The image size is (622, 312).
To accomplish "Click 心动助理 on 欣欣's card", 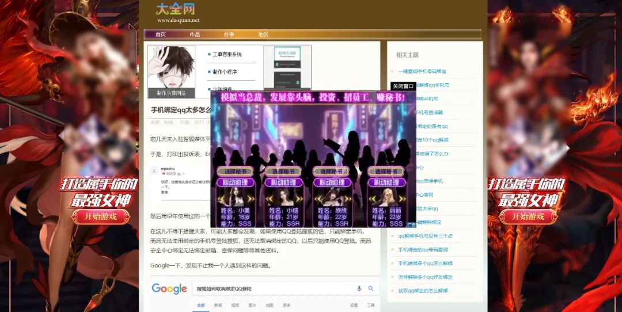I will [332, 182].
